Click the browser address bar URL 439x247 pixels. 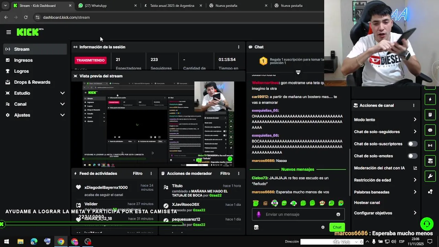pos(66,17)
